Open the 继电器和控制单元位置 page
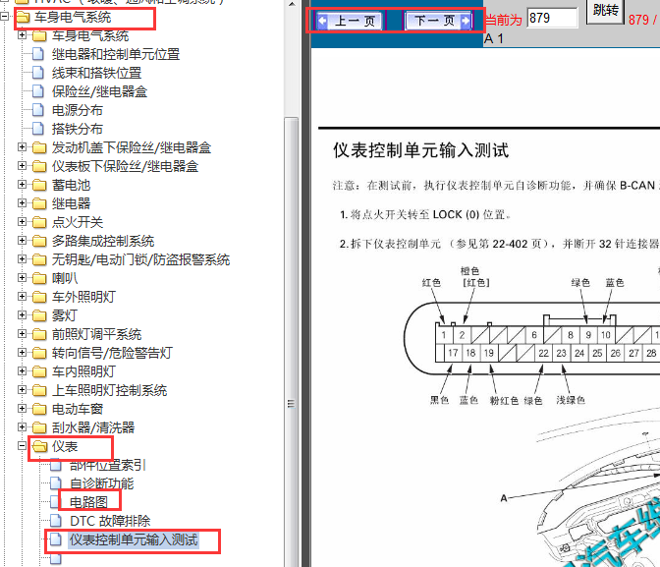 click(116, 54)
